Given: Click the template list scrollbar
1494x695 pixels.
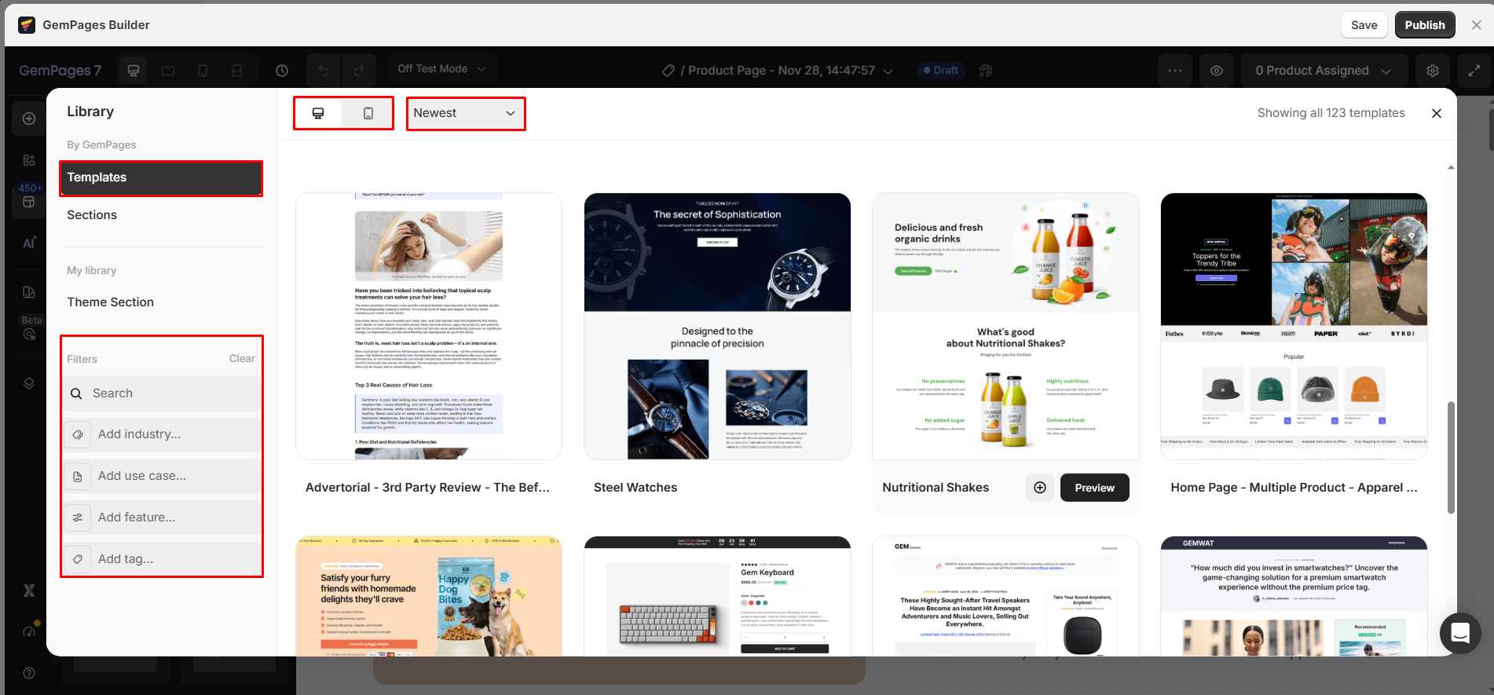Looking at the screenshot, I should (x=1451, y=458).
